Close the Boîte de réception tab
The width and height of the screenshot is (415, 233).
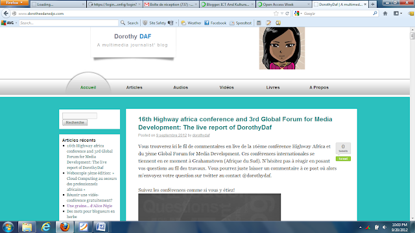(196, 5)
